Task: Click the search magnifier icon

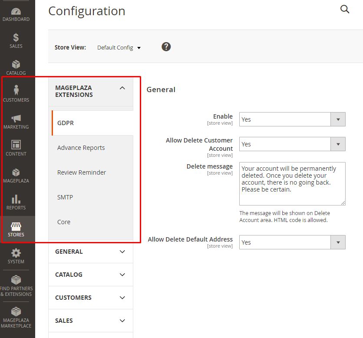Action: (x=345, y=10)
